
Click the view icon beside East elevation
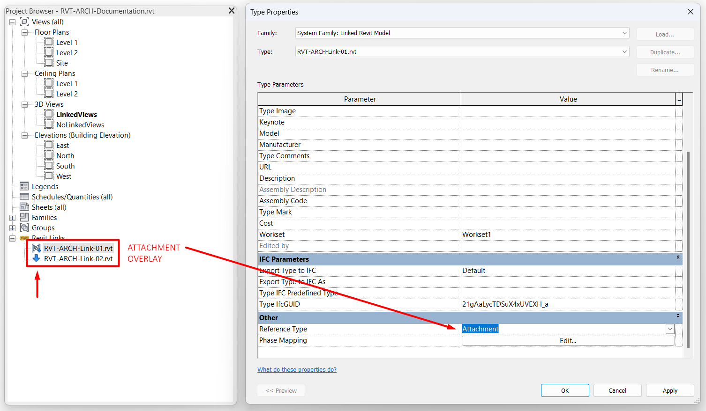click(49, 145)
